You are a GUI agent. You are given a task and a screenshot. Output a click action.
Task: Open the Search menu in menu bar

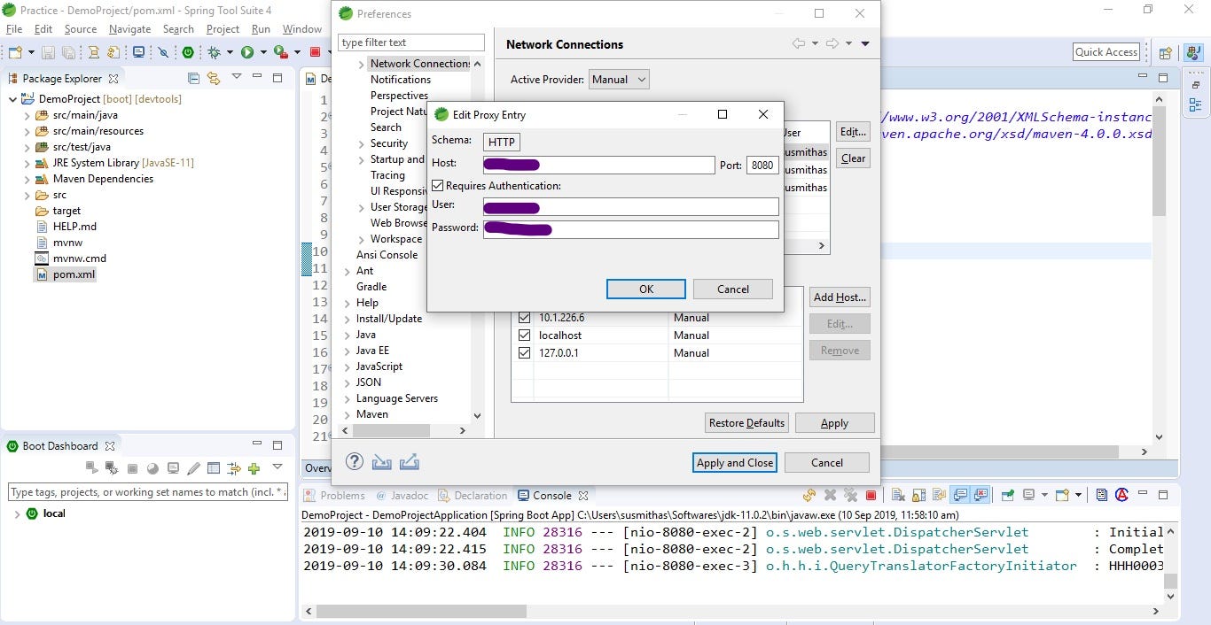pyautogui.click(x=178, y=29)
